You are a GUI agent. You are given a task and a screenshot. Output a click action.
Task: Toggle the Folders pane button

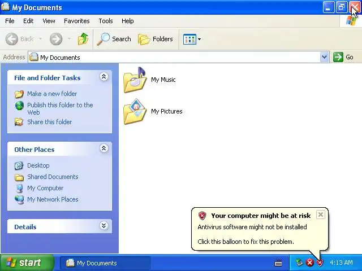[156, 39]
